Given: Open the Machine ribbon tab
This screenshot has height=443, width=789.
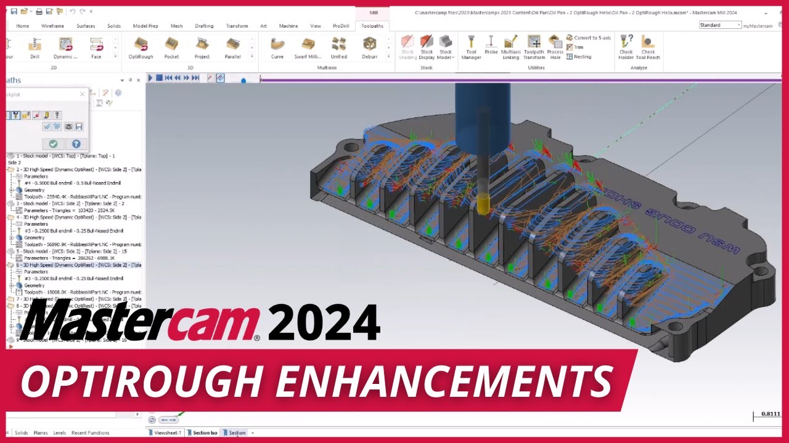Looking at the screenshot, I should coord(288,26).
